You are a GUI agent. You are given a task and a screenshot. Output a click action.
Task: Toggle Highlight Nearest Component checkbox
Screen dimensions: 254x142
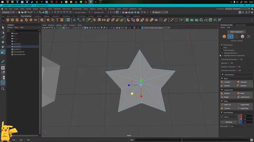click(222, 55)
